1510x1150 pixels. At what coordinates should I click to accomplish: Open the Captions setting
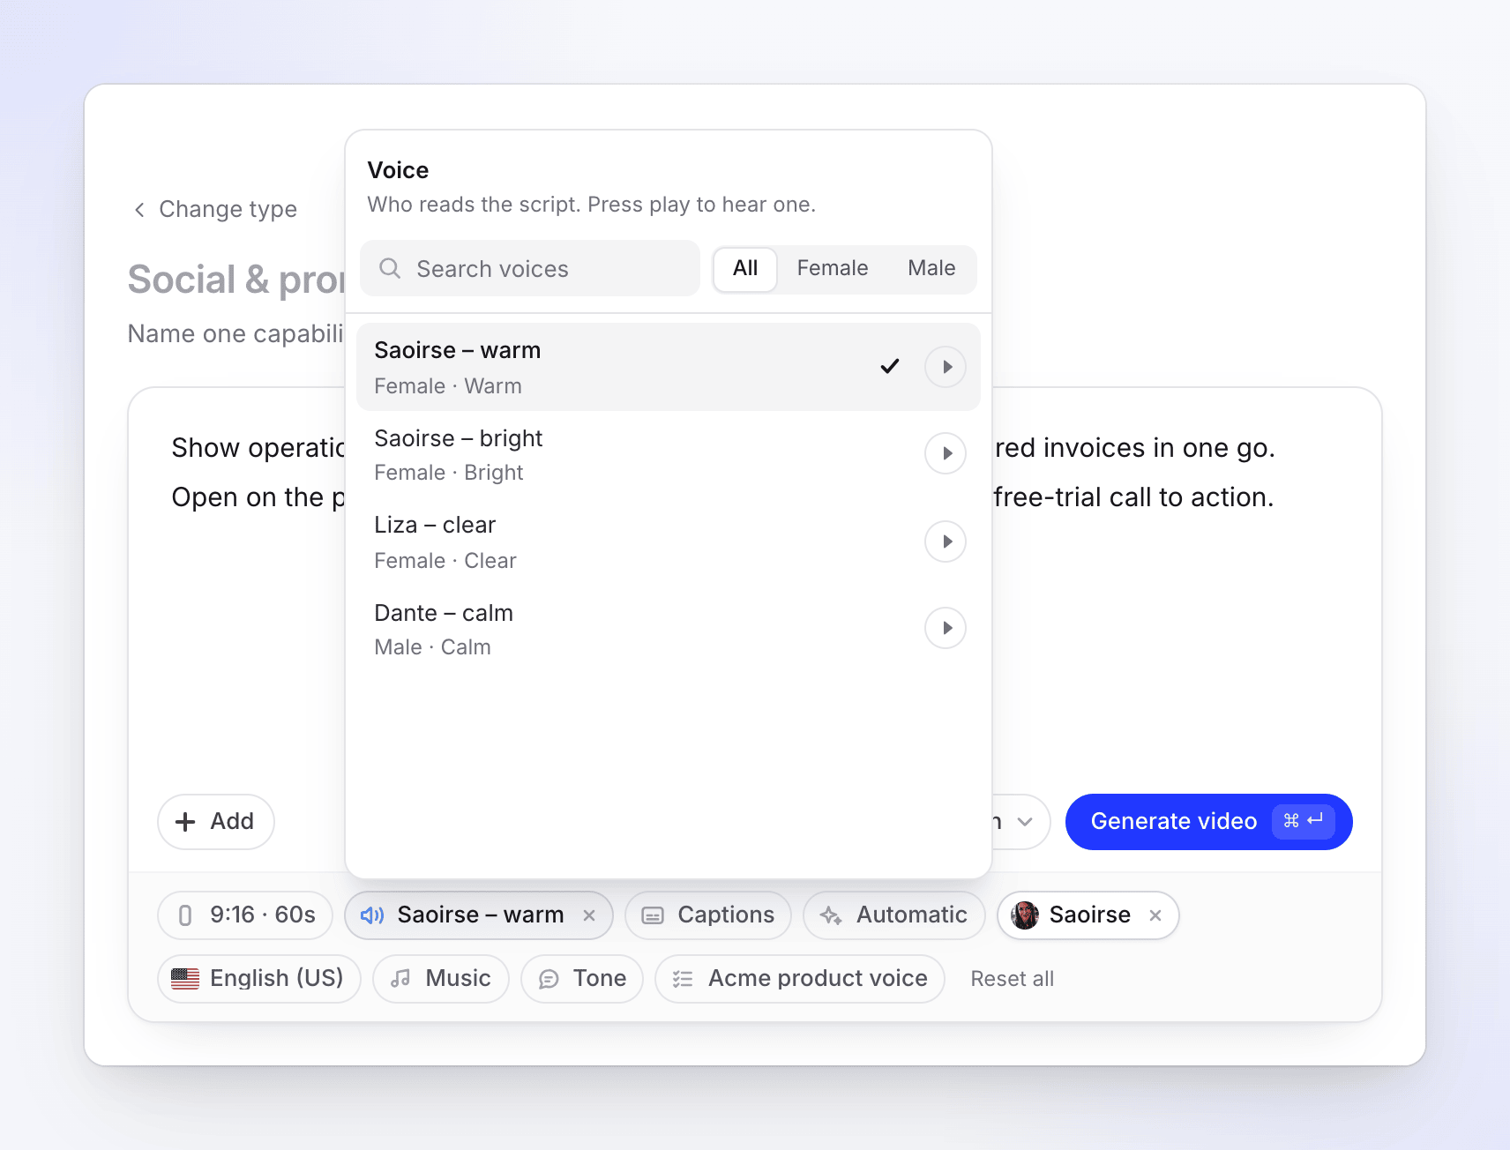708,915
